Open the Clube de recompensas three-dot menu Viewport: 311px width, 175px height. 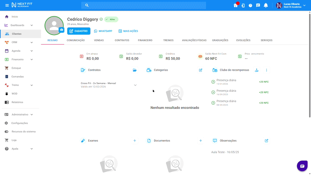[x=266, y=70]
